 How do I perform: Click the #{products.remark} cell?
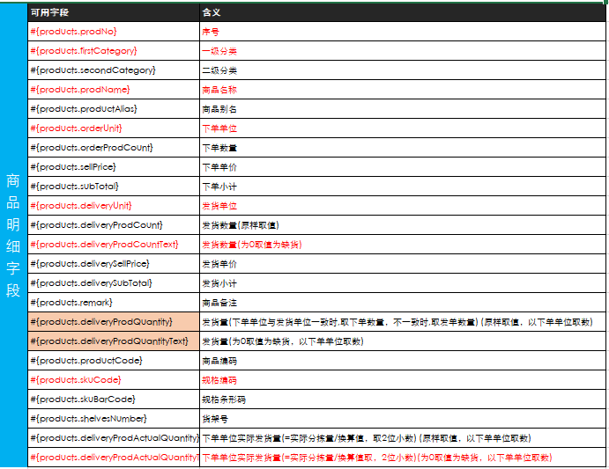114,303
